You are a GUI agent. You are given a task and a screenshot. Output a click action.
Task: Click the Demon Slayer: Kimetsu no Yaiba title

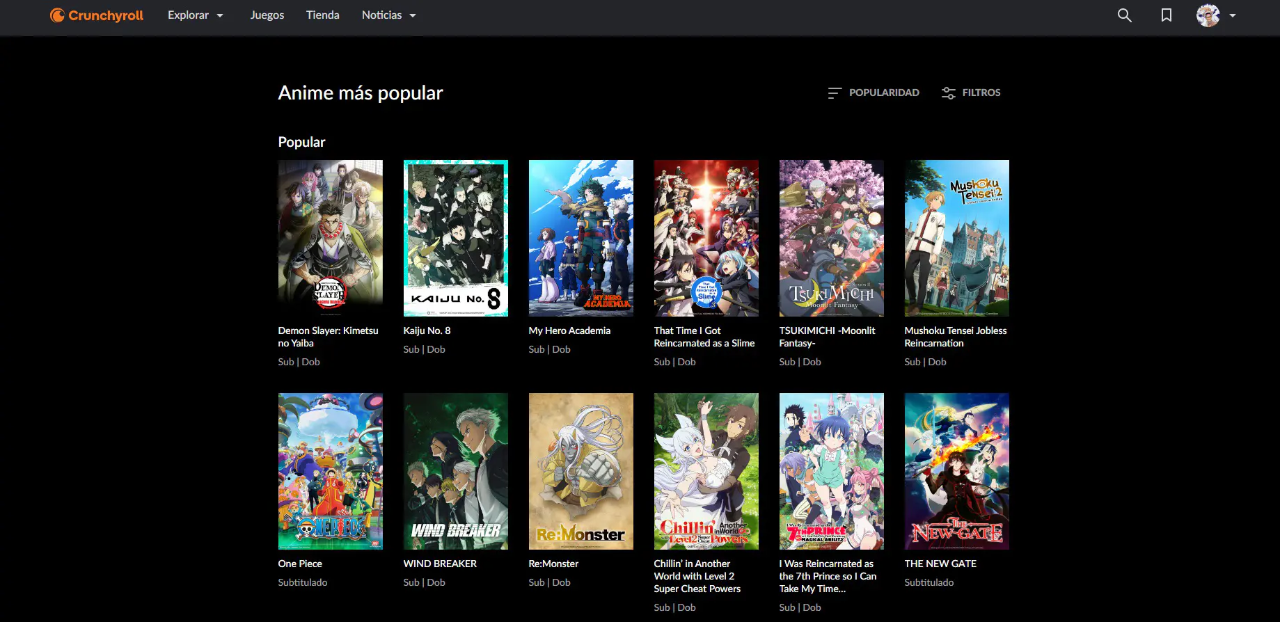[329, 337]
